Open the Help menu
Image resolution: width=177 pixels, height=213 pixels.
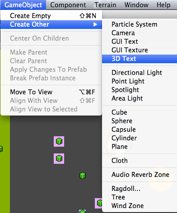pyautogui.click(x=163, y=5)
